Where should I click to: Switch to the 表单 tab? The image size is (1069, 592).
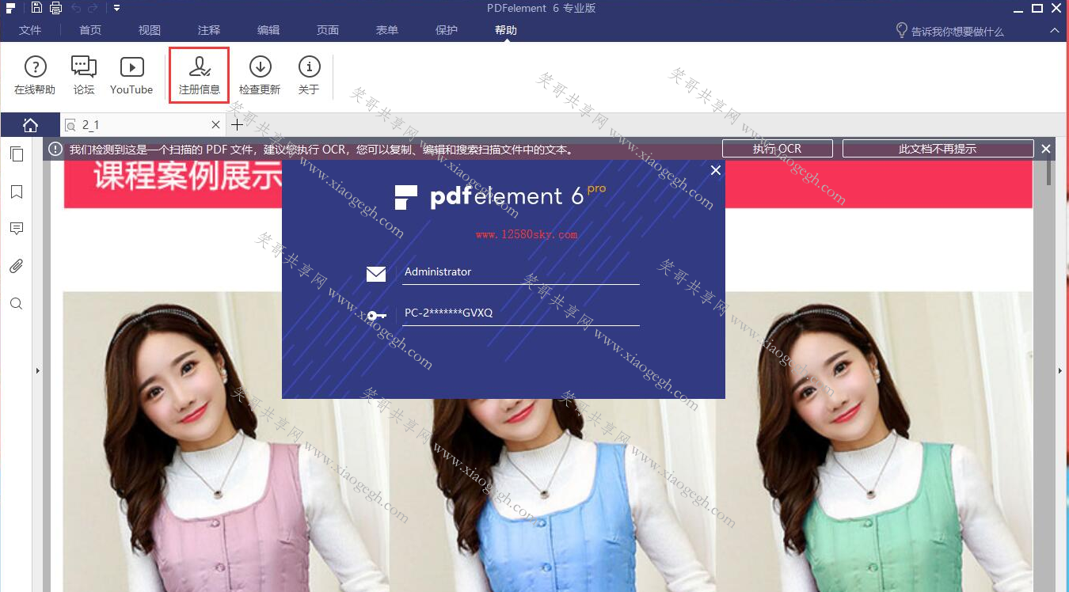387,30
